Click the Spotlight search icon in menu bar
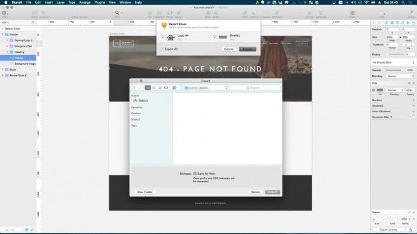 403,3
